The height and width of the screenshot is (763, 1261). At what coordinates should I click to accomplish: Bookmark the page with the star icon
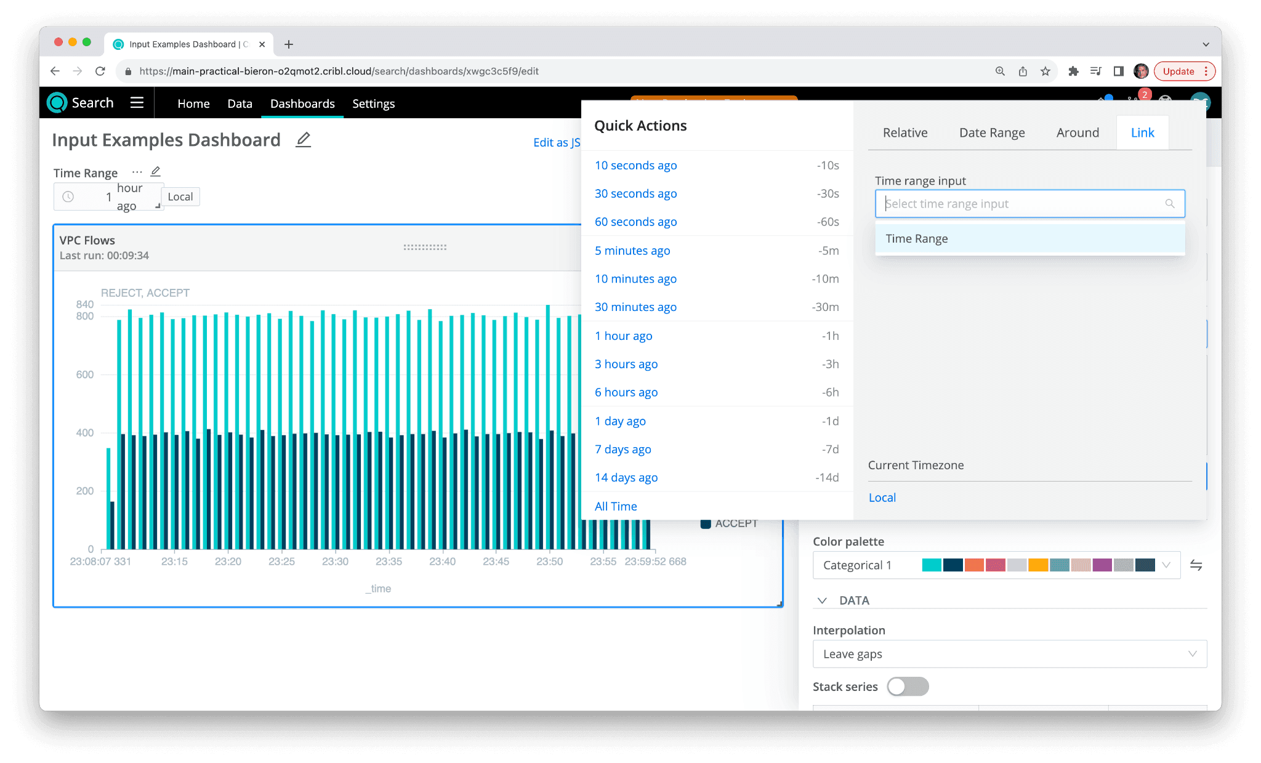[x=1045, y=71]
